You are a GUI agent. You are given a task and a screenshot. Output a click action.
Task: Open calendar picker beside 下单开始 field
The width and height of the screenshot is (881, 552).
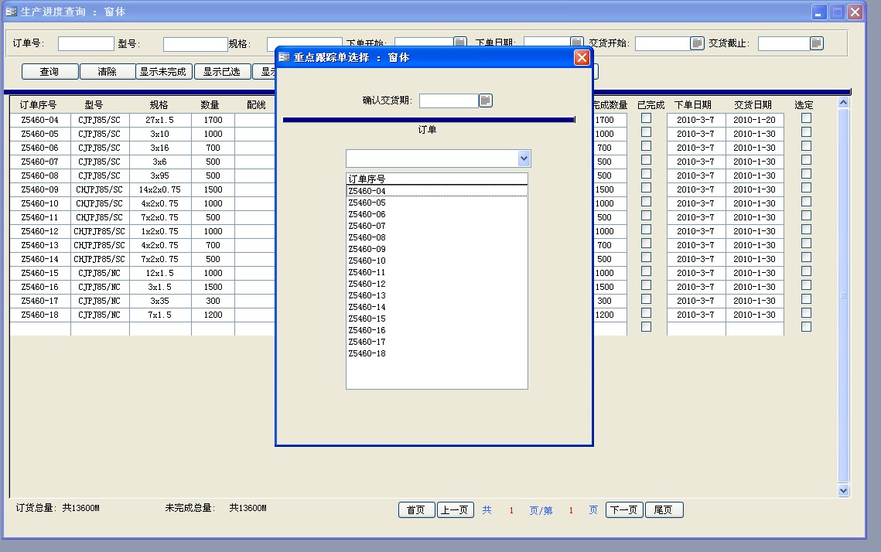point(460,42)
